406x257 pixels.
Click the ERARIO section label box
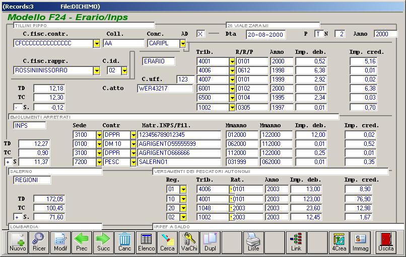pyautogui.click(x=159, y=61)
